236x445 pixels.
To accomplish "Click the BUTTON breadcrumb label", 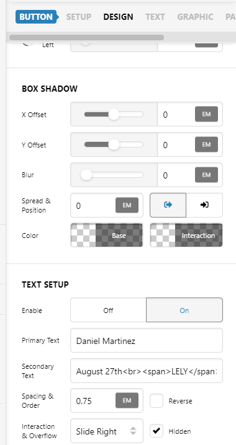I will (36, 17).
